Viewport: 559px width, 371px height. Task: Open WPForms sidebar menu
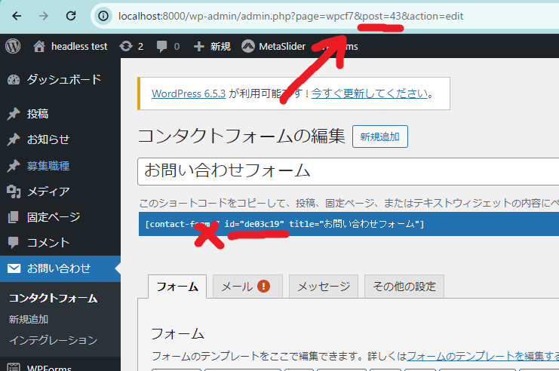pos(49,367)
